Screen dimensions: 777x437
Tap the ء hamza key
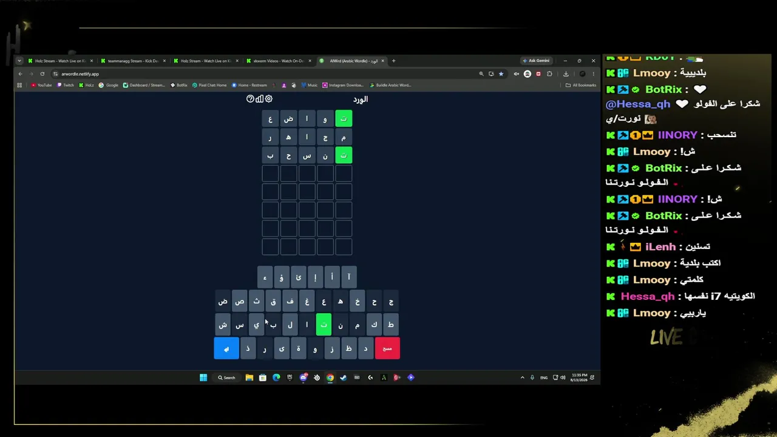click(265, 277)
